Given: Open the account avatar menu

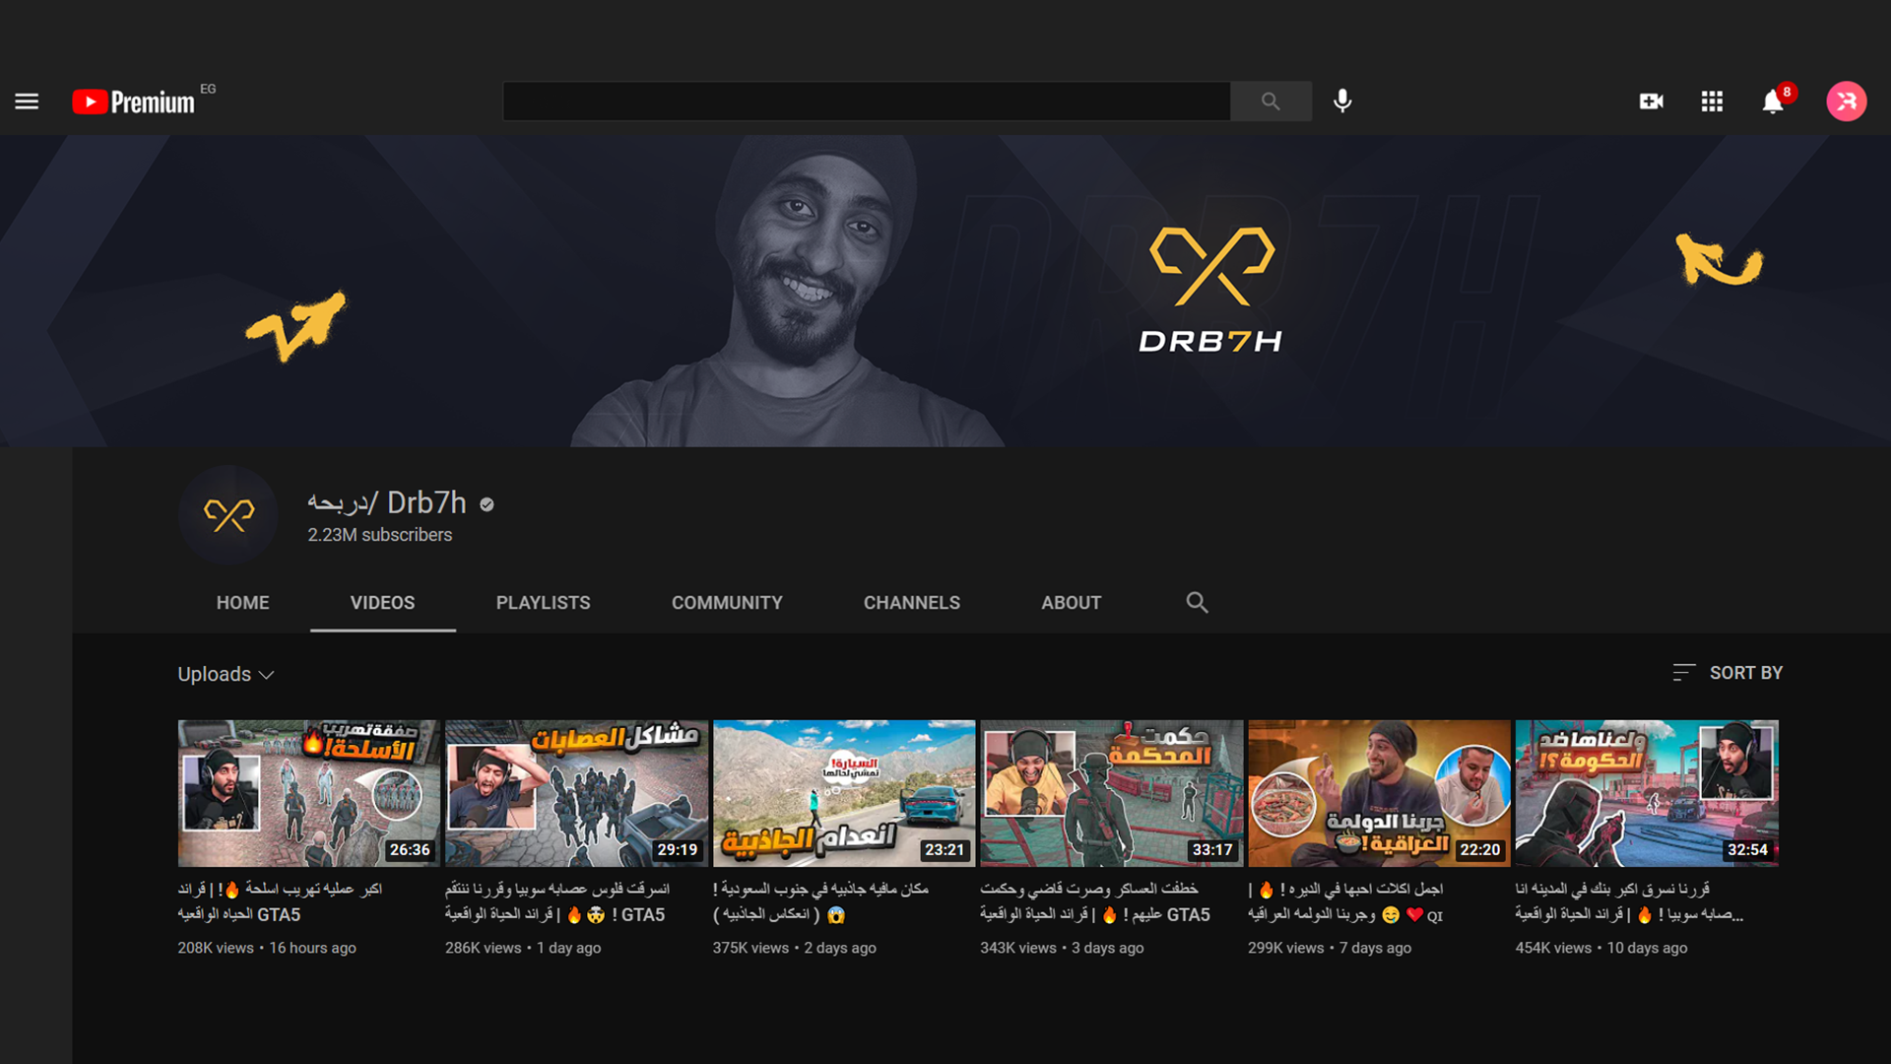Looking at the screenshot, I should pos(1846,101).
